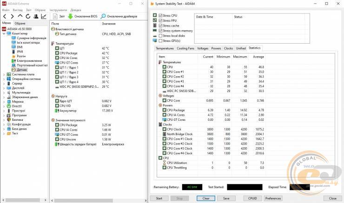This screenshot has height=203, width=344.
Task: Switch to the Обране tab
Action: [20, 23]
